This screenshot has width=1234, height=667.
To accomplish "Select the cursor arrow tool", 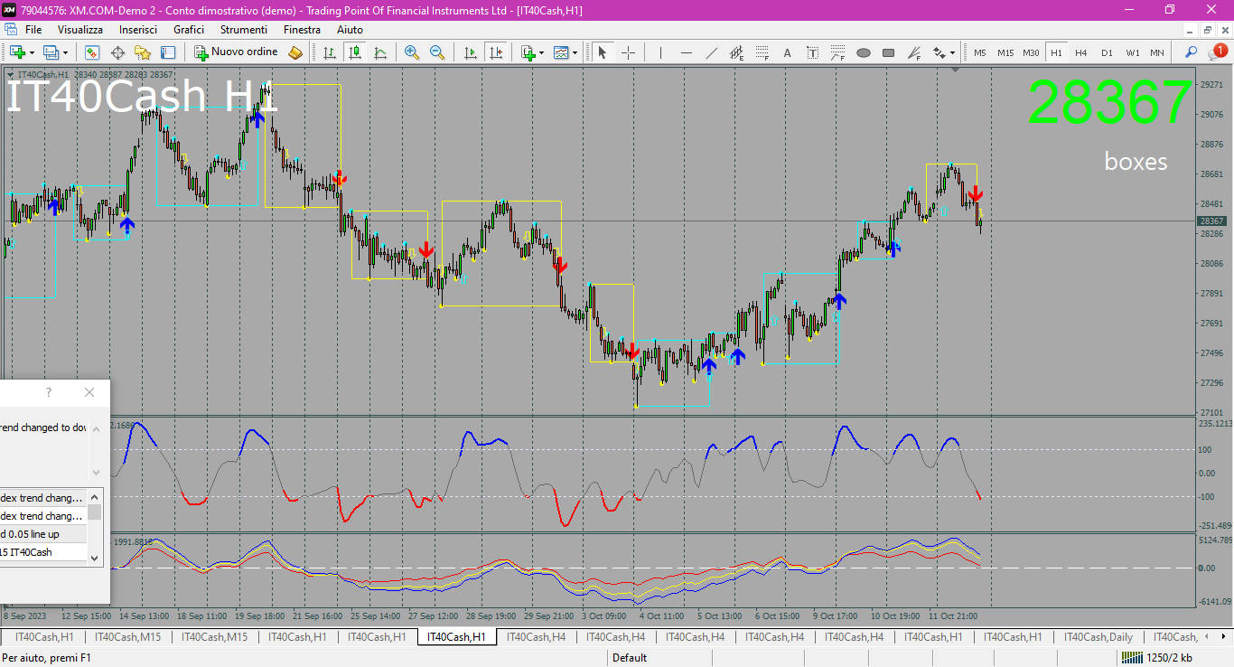I will (x=603, y=52).
